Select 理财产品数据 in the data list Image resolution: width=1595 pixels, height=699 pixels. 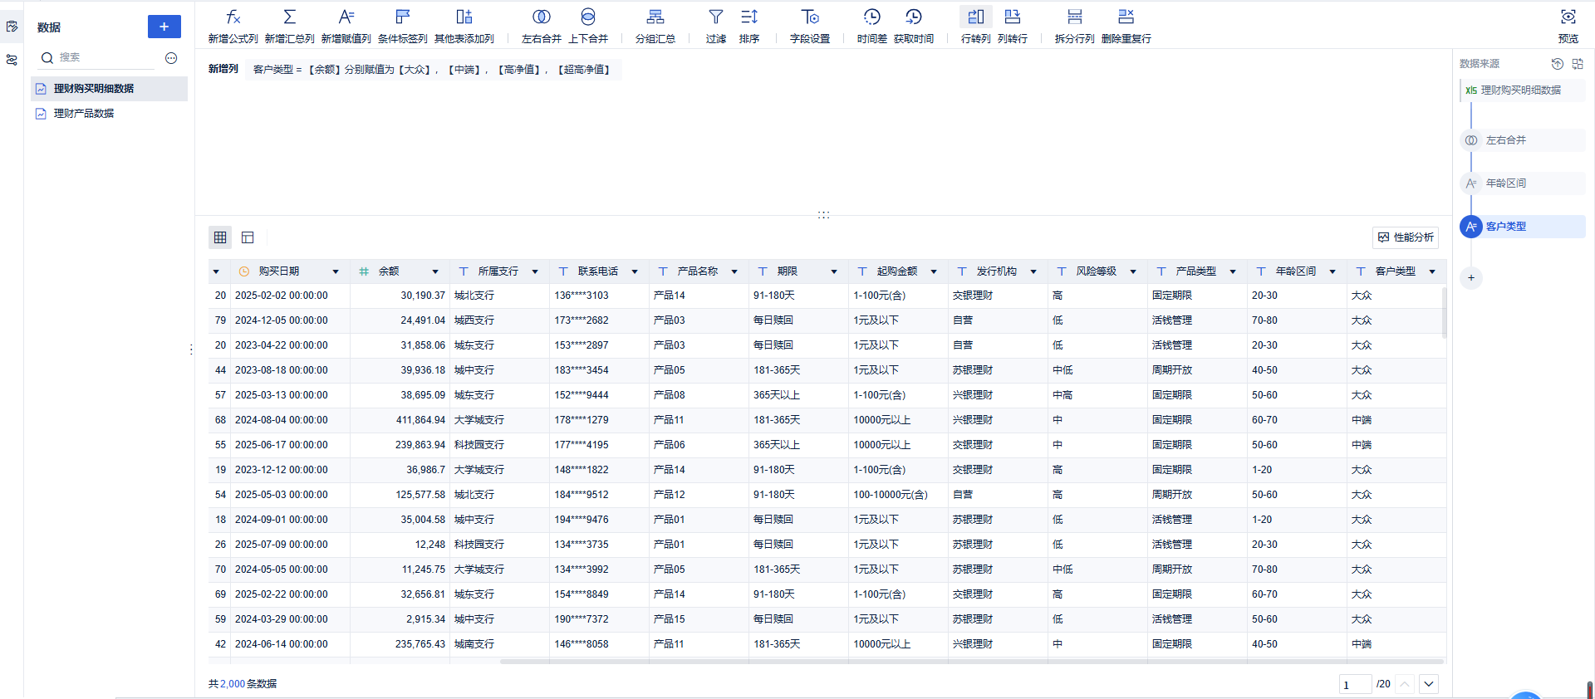[x=84, y=114]
